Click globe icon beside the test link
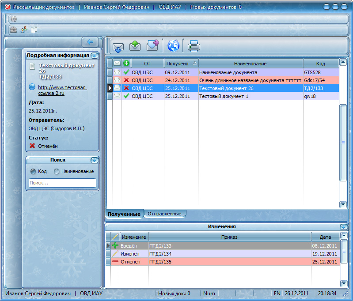This screenshot has height=301, width=353. 32,87
